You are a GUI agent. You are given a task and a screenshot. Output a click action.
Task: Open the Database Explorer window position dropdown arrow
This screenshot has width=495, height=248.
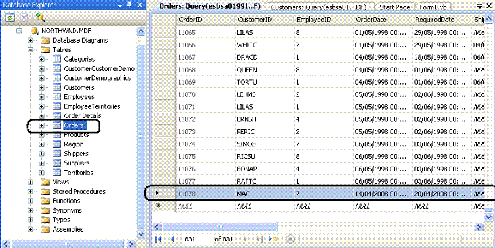(x=120, y=5)
